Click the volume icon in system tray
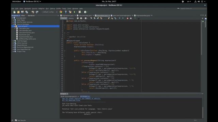The image size is (218, 122). coord(199,1)
